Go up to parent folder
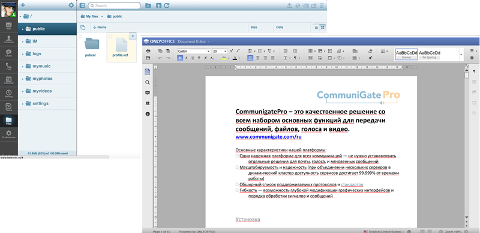 pos(158,5)
